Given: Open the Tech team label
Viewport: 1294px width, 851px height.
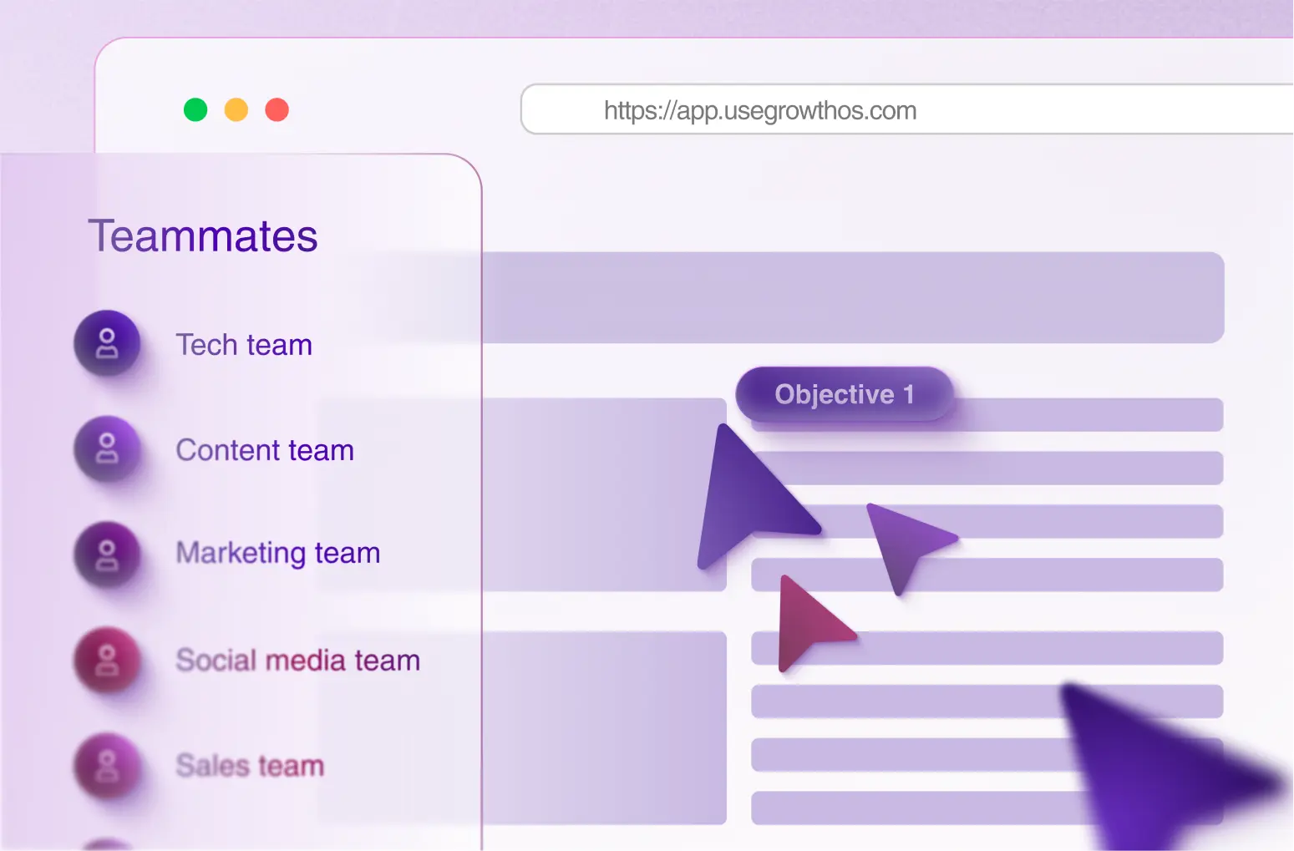Looking at the screenshot, I should (244, 345).
